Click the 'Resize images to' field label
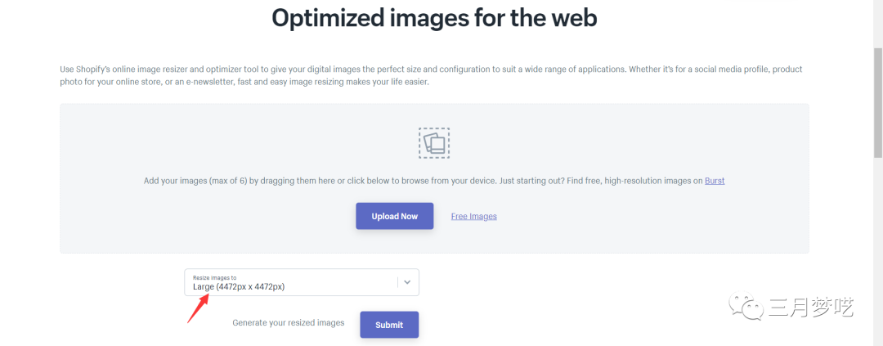The height and width of the screenshot is (346, 883). tap(214, 278)
